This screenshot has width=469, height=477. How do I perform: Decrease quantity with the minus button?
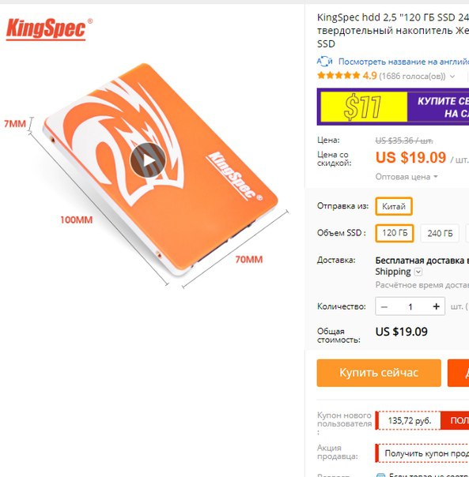tap(384, 306)
